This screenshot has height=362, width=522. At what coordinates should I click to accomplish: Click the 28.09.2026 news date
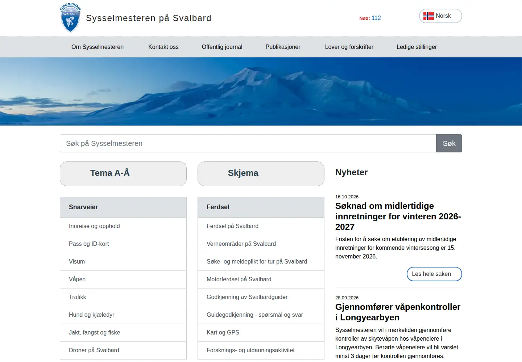point(347,298)
